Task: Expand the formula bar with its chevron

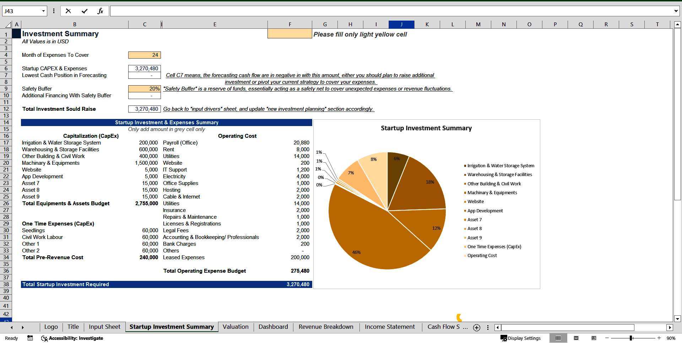Action: (676, 11)
